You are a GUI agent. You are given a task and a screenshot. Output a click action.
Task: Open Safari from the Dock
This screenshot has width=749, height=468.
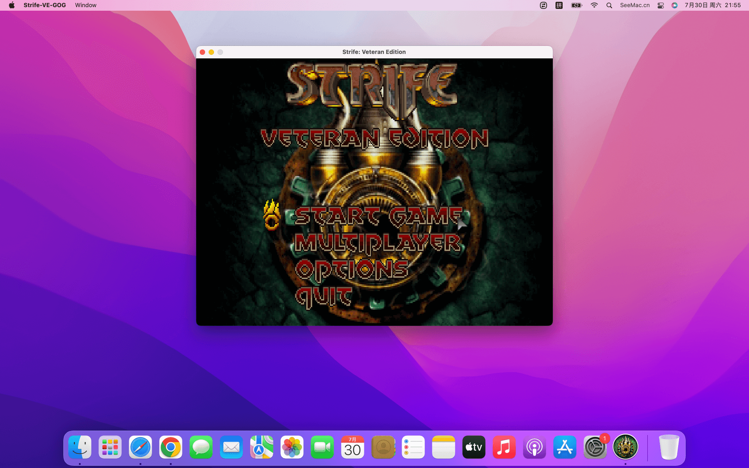(140, 447)
